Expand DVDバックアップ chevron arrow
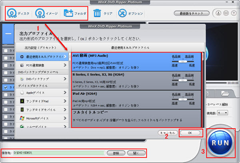The height and width of the screenshot is (163, 240). pos(65,79)
